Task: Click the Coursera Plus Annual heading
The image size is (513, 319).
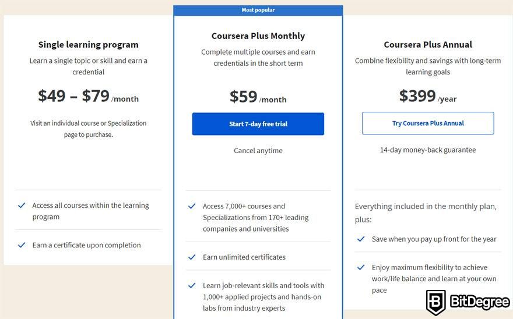Action: click(428, 45)
